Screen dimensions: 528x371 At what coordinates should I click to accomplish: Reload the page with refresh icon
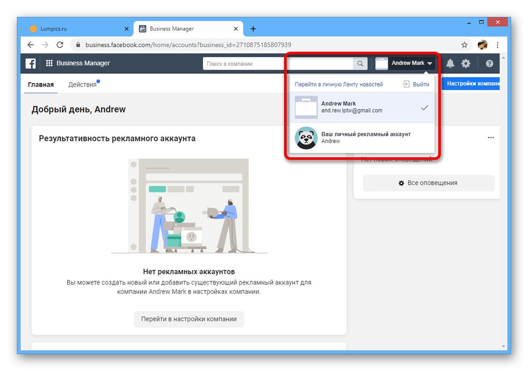pyautogui.click(x=60, y=45)
